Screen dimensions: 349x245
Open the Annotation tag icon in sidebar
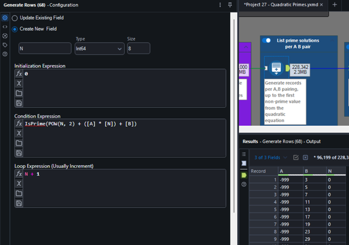point(5,45)
